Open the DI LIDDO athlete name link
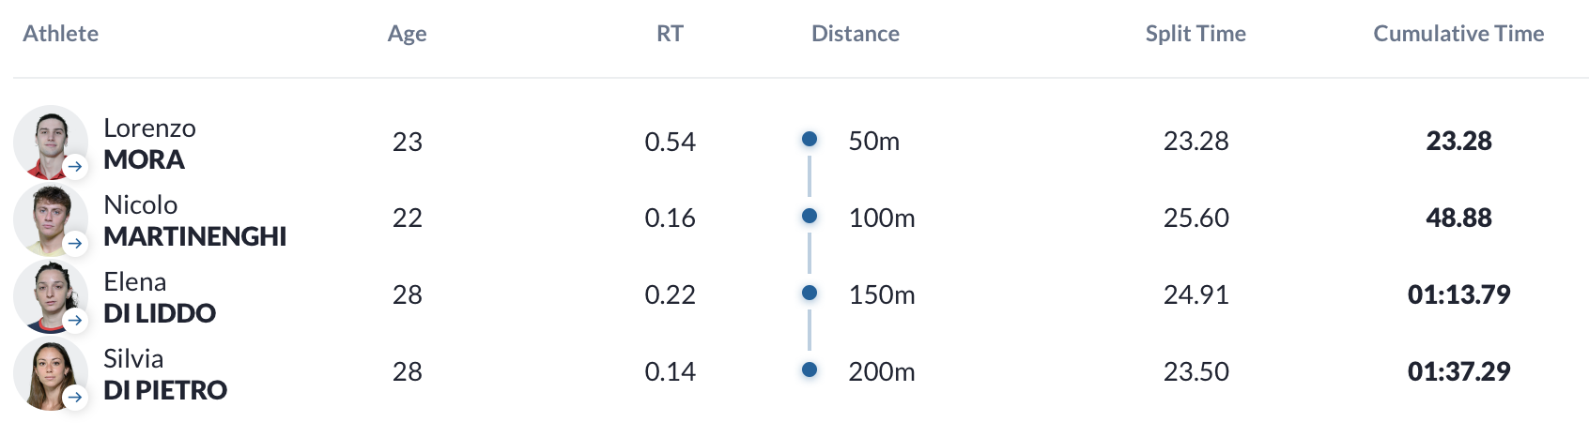The height and width of the screenshot is (437, 1589). click(160, 313)
